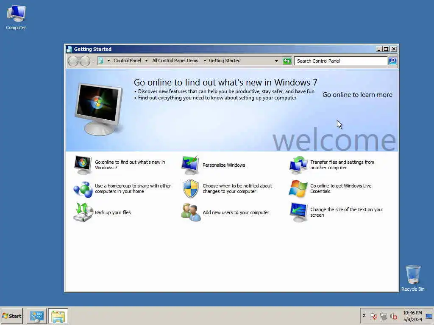
Task: Click the Control Panel icon in address bar
Action: tap(100, 61)
